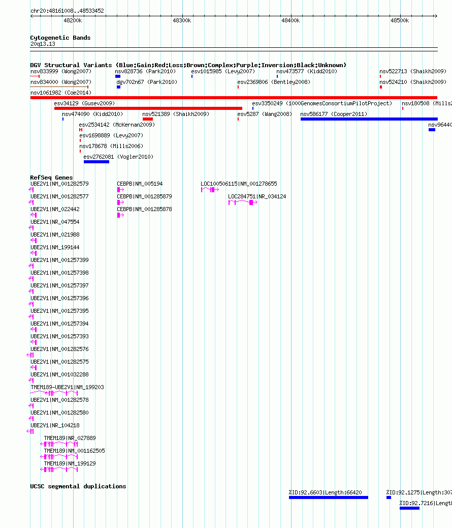
Task: Click the TMEM189|NR_027889 label
Action: coord(70,438)
